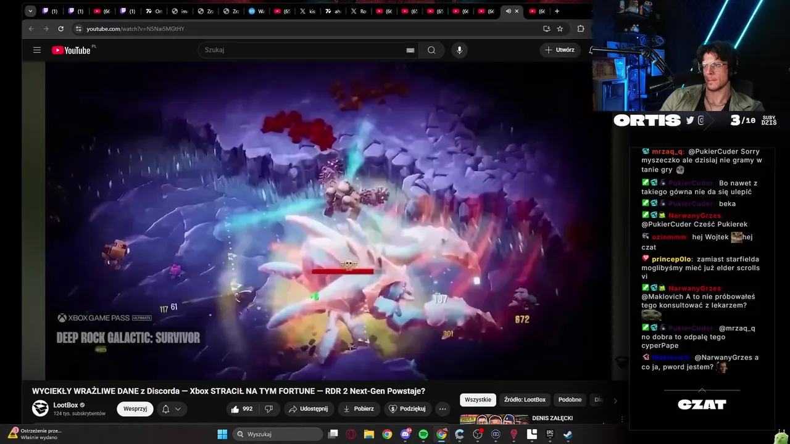Click the red map pin taskbar icon
The width and height of the screenshot is (790, 444).
tap(513, 434)
